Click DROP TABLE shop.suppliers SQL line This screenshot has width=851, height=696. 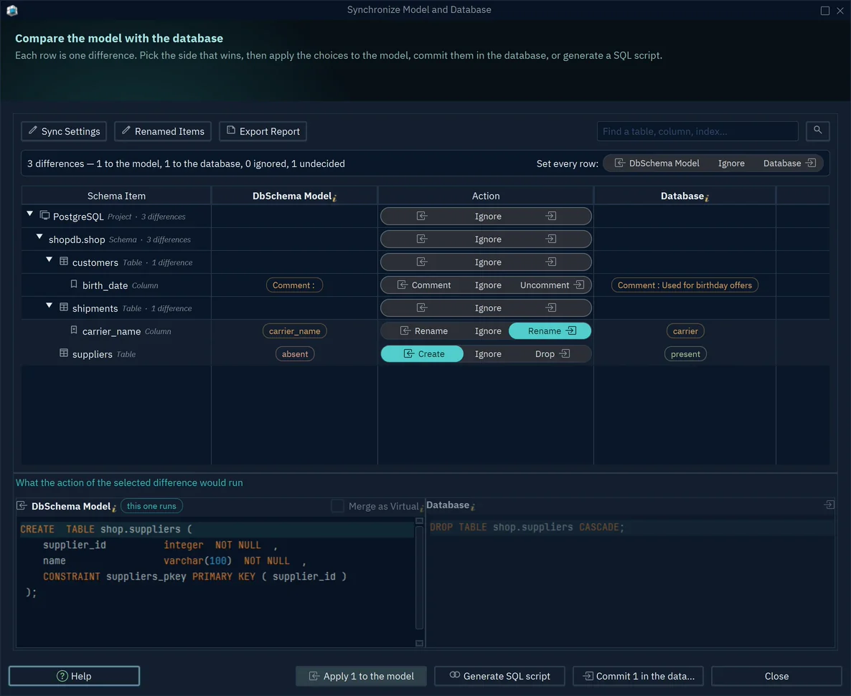coord(527,527)
